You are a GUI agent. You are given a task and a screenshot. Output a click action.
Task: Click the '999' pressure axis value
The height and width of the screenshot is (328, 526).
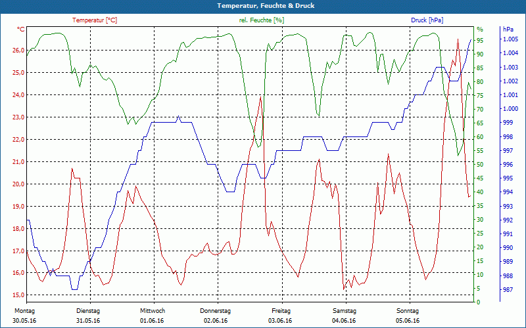[508, 123]
